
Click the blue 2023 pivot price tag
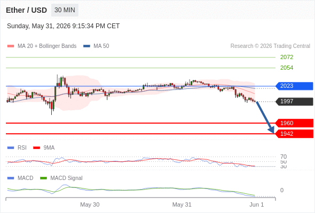(x=294, y=86)
